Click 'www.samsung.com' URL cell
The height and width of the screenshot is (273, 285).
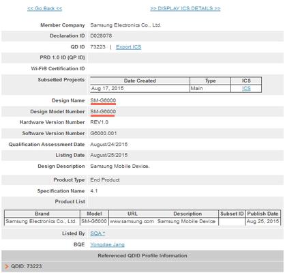coord(132,221)
